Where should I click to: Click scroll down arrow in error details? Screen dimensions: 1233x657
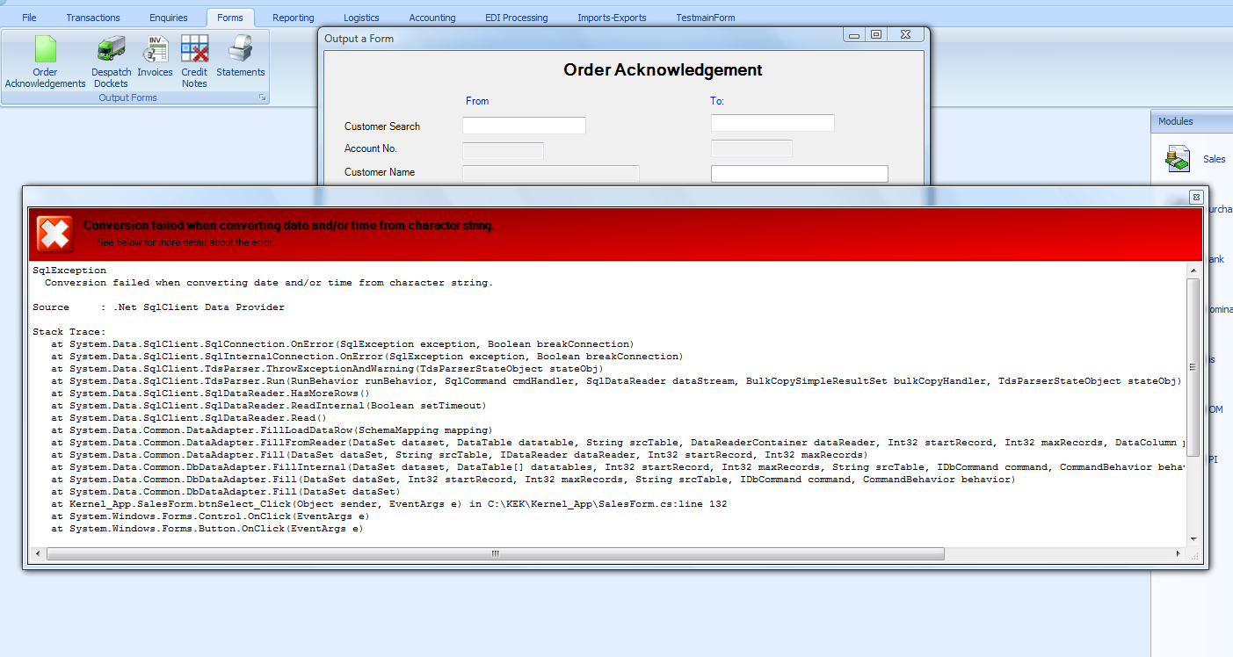pyautogui.click(x=1193, y=538)
